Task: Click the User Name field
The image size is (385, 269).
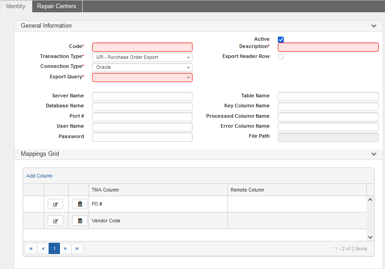Action: [x=142, y=127]
